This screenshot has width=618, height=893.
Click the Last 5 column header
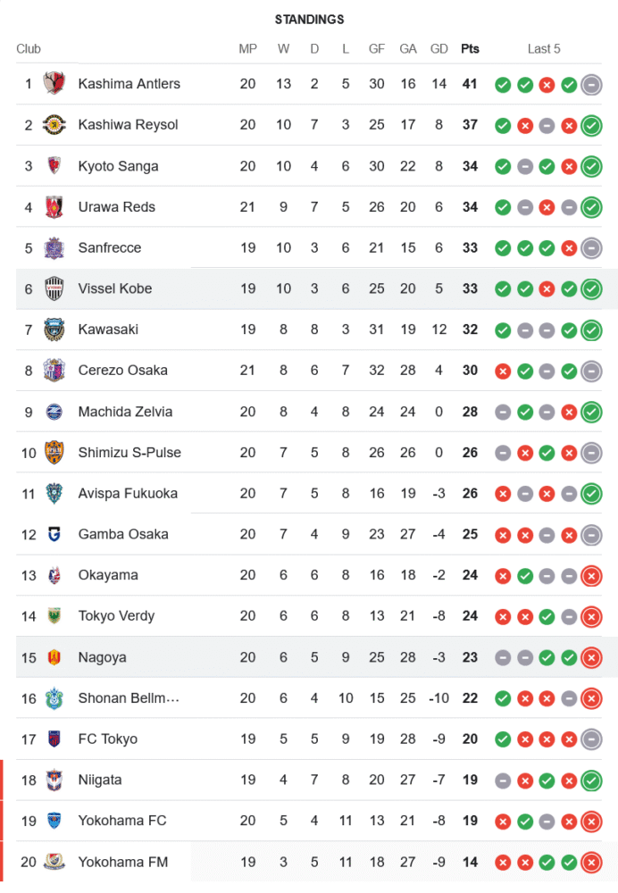coord(544,49)
